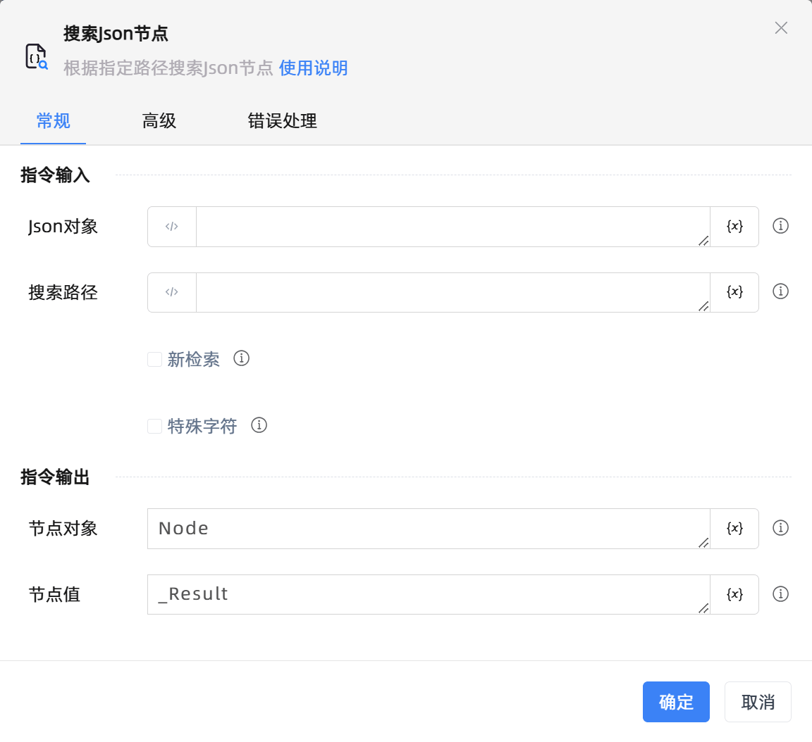Switch to the 高级 tab
The height and width of the screenshot is (742, 812).
click(159, 121)
